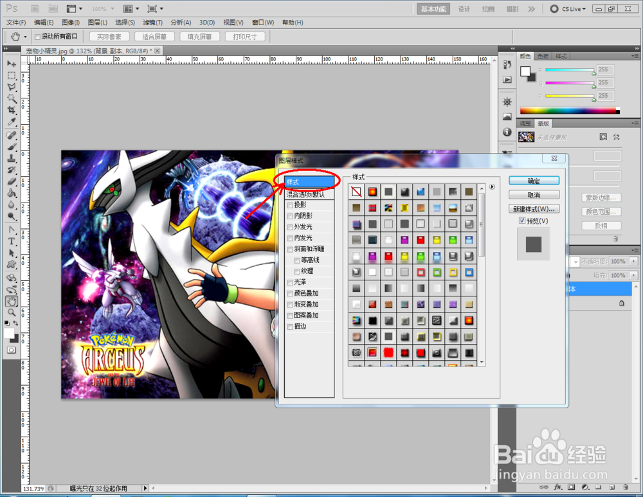
Task: Open the 文件(F) menu
Action: tap(16, 23)
